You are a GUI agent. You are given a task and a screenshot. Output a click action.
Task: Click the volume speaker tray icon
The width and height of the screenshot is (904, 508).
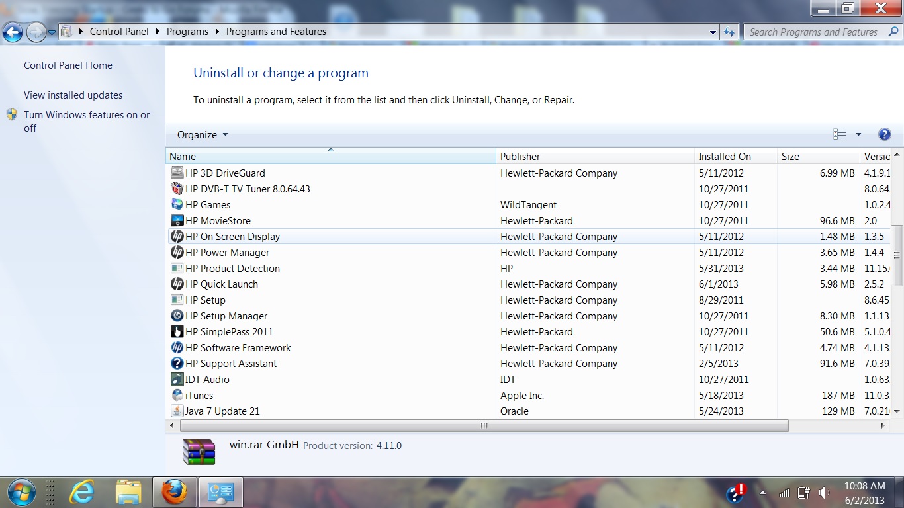coord(824,493)
